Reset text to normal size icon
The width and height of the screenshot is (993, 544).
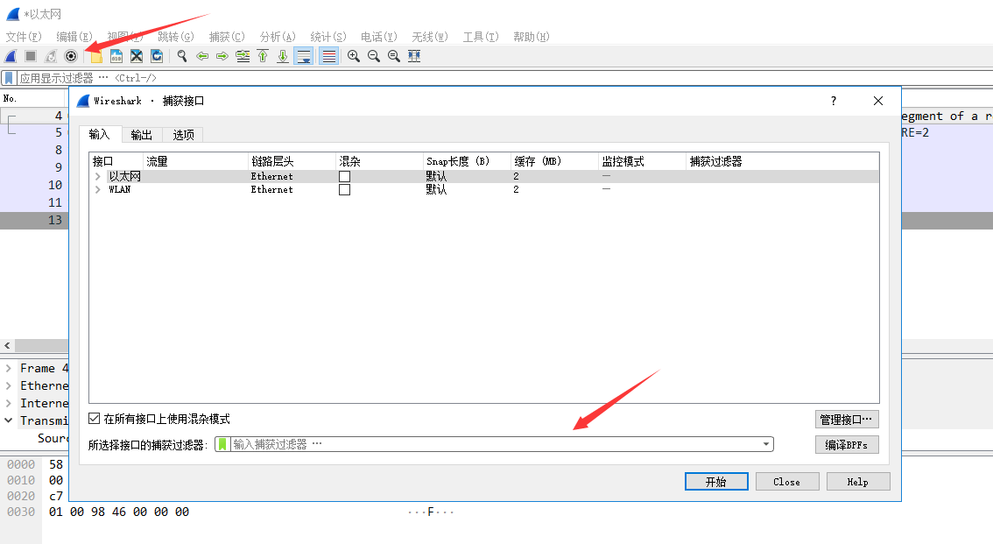point(394,56)
